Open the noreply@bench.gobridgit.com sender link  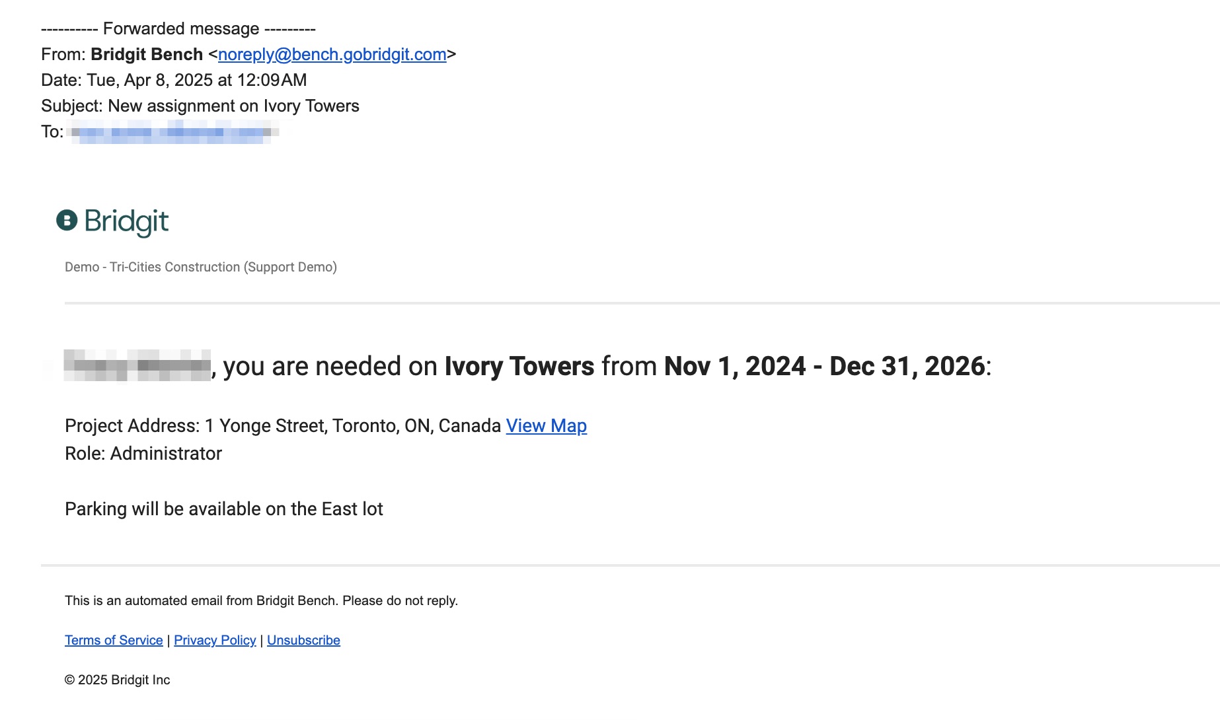coord(332,54)
